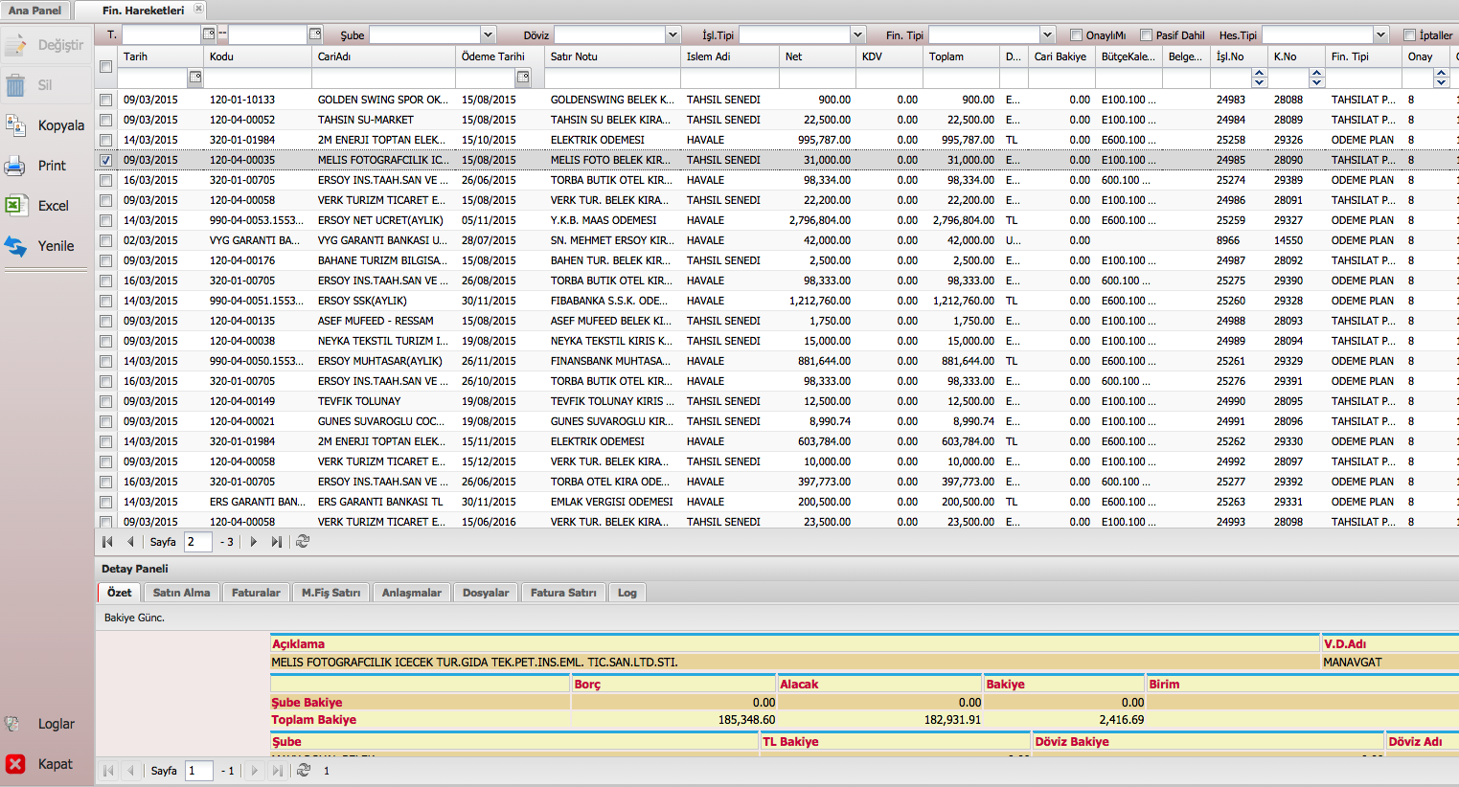Open the Ana Panel tab
The height and width of the screenshot is (787, 1459).
point(35,11)
